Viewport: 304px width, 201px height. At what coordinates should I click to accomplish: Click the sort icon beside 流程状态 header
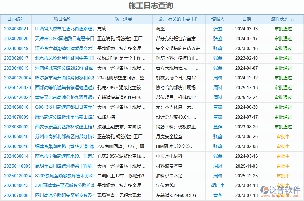coord(292,19)
